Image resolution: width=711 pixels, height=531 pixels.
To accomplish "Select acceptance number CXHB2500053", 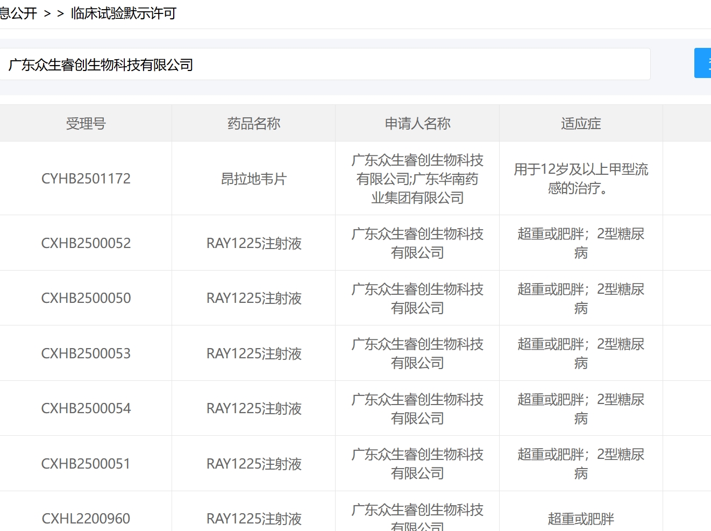I will pos(86,353).
